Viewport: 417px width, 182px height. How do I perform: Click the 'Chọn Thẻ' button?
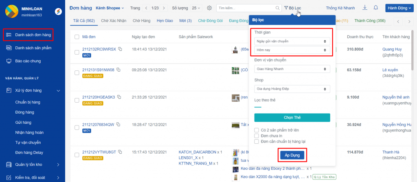click(x=292, y=118)
